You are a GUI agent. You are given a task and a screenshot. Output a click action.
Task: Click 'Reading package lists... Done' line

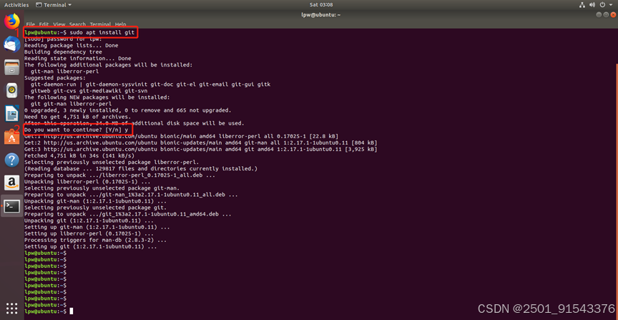[71, 45]
